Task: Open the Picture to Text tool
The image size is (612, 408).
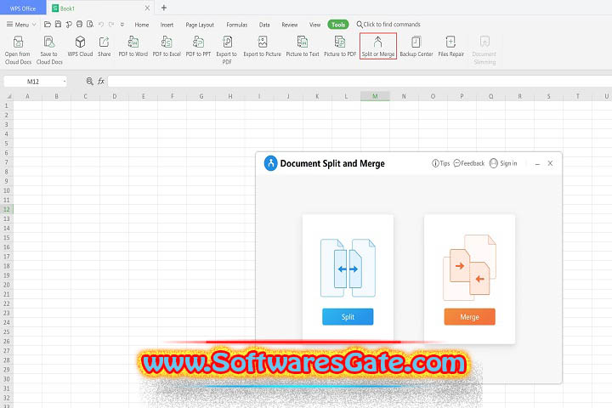Action: click(303, 47)
